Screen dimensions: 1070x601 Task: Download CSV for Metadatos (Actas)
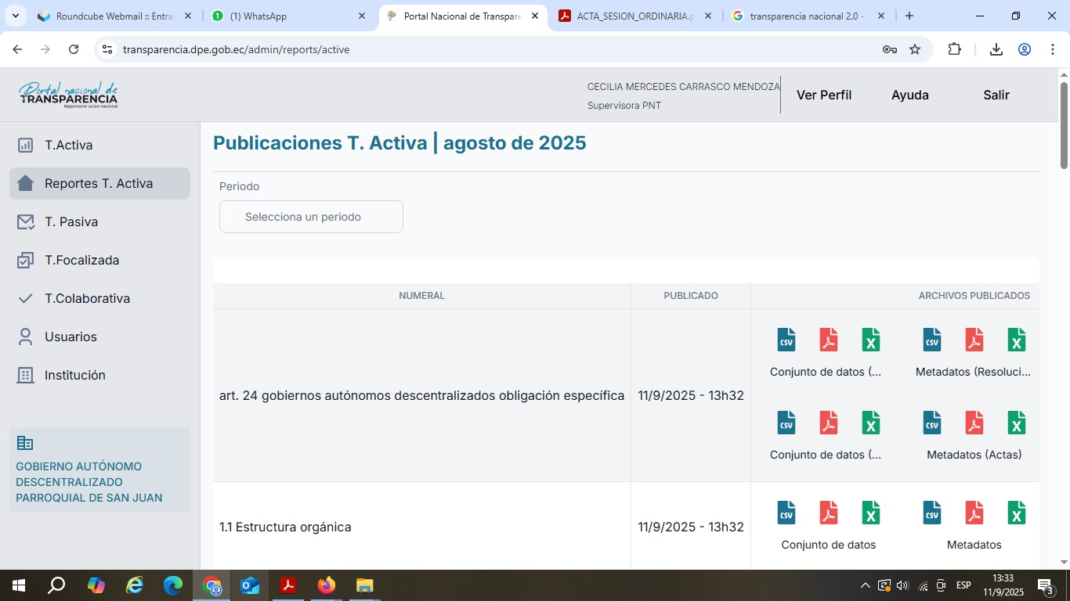[931, 423]
